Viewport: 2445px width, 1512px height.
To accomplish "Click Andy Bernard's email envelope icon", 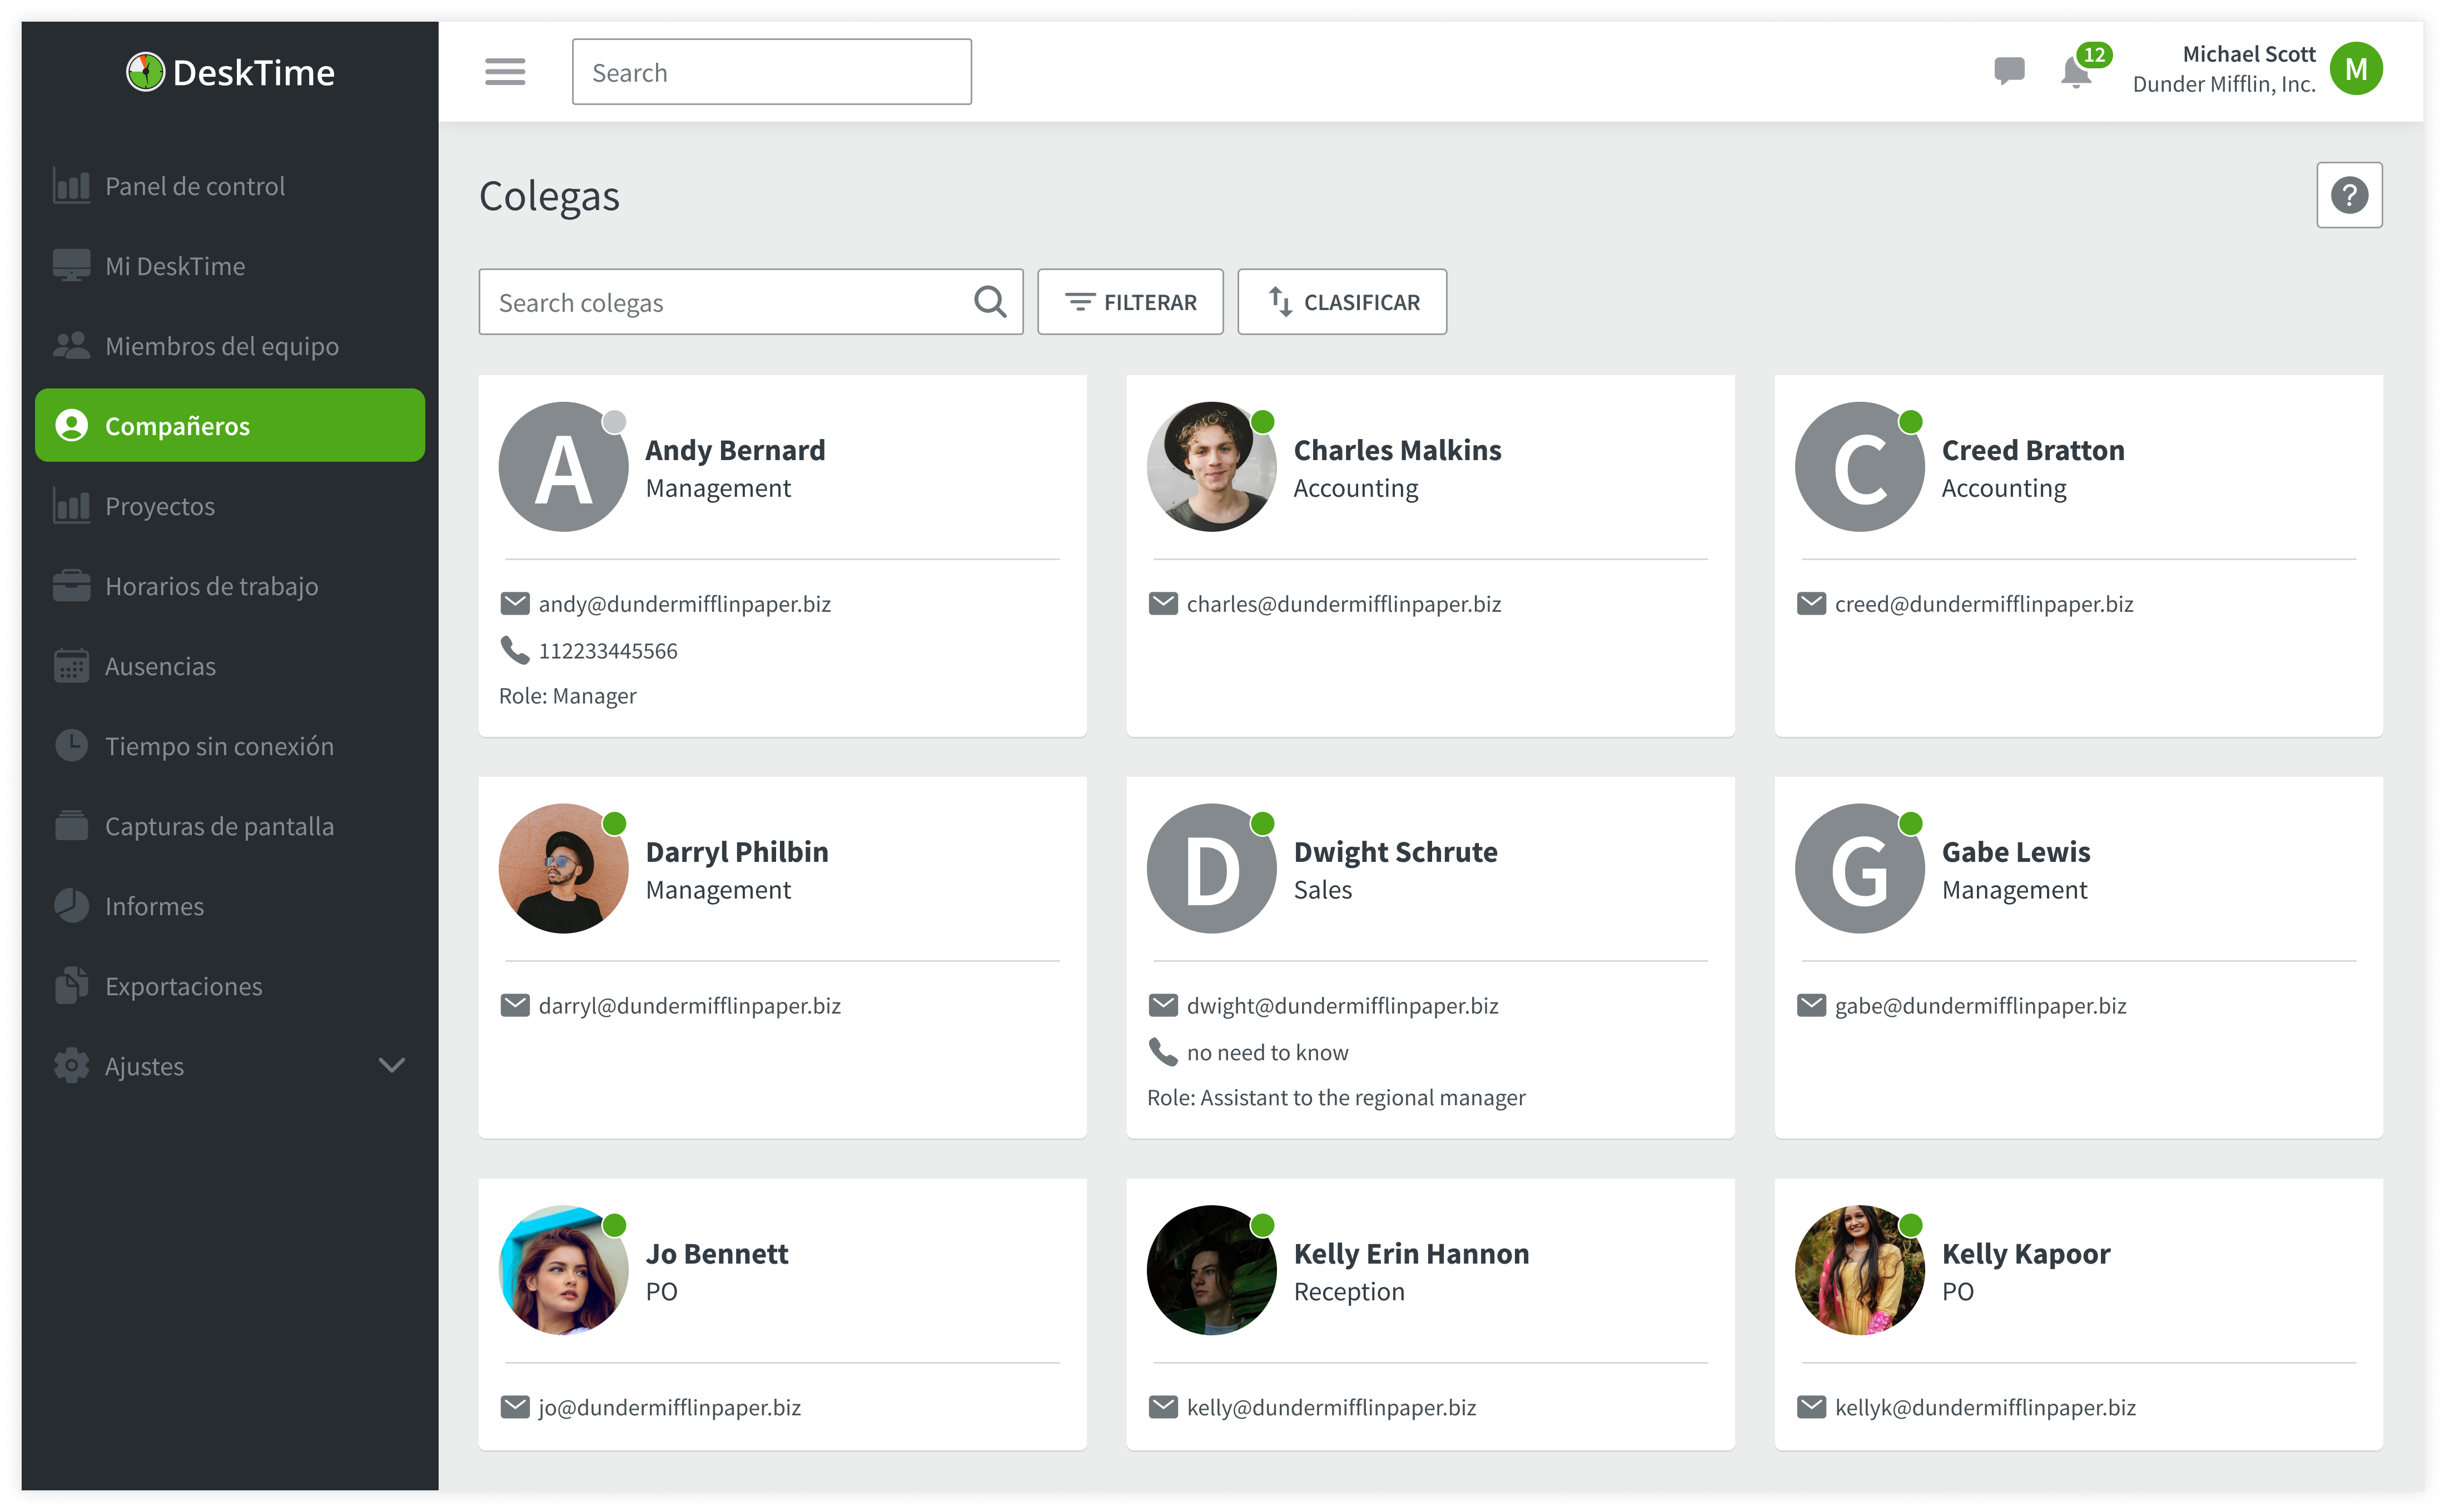I will pyautogui.click(x=514, y=603).
